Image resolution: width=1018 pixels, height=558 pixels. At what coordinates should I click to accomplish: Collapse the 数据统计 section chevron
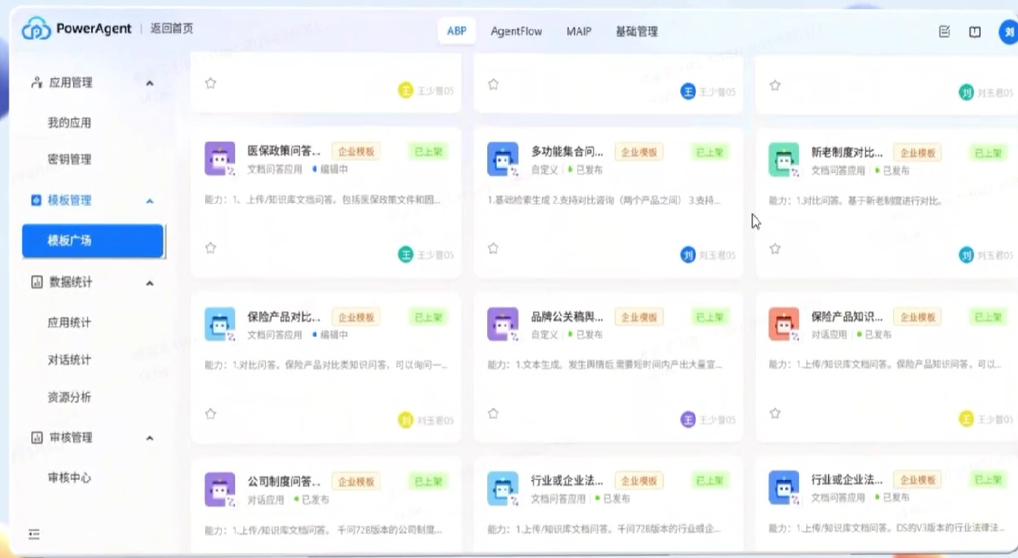150,283
